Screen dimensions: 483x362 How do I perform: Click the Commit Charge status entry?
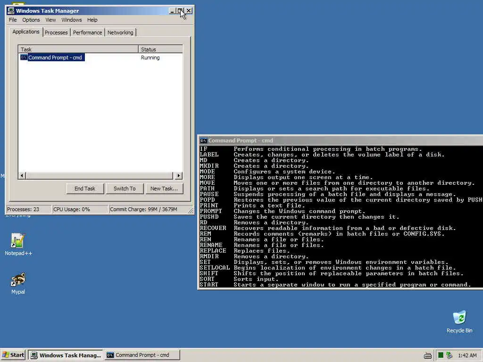(149, 209)
